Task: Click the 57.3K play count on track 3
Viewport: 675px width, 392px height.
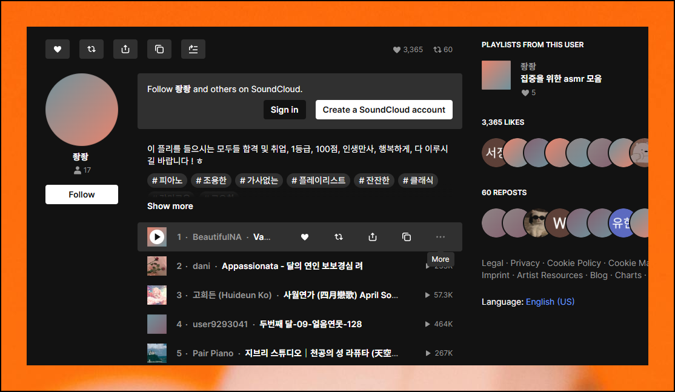Action: click(x=439, y=294)
